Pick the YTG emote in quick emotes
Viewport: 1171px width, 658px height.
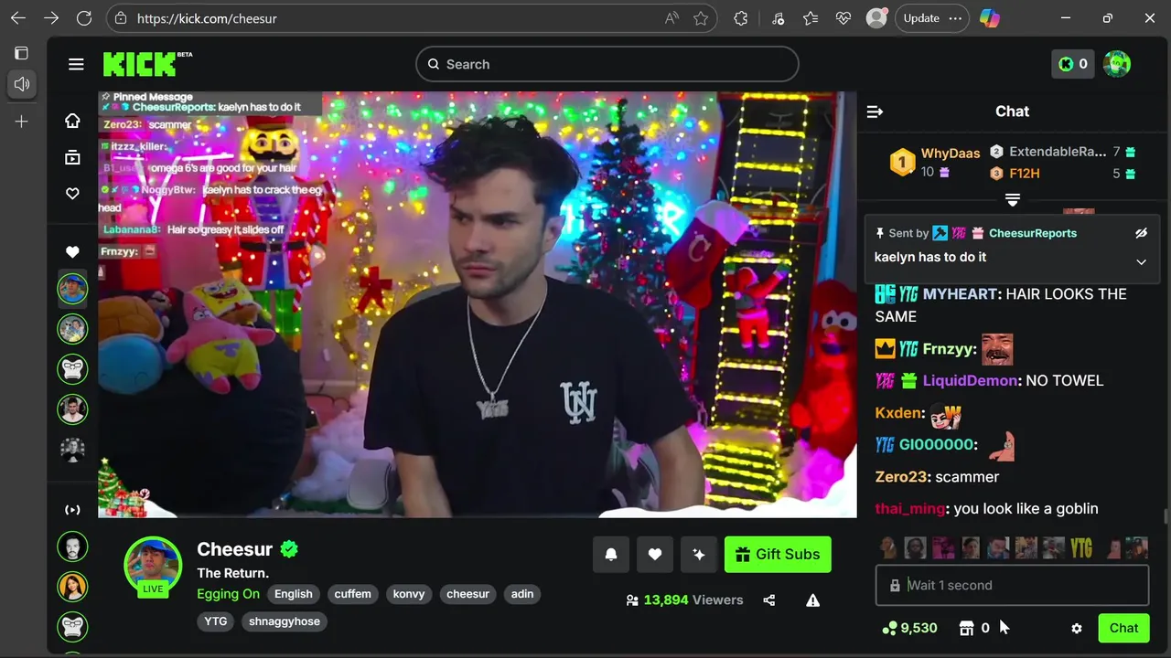pyautogui.click(x=1081, y=547)
